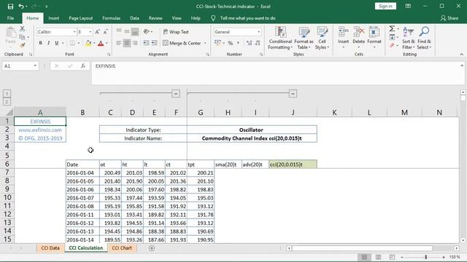Click the Insert Function fx icon
Image resolution: width=467 pixels, height=262 pixels.
pyautogui.click(x=83, y=66)
